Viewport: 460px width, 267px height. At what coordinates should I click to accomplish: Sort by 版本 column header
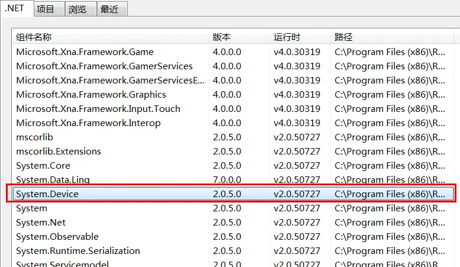click(239, 37)
